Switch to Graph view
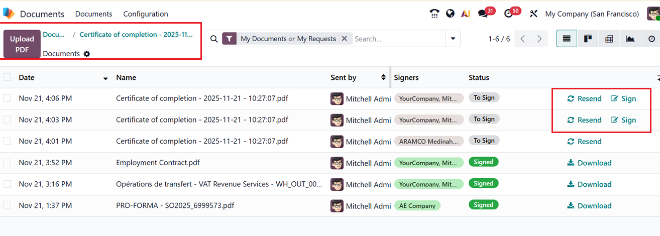 630,39
